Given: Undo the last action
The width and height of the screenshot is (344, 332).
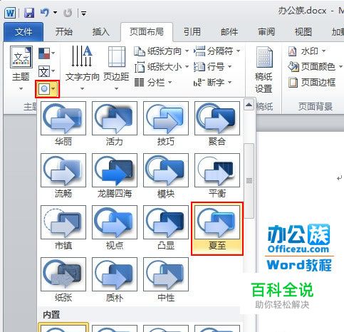Looking at the screenshot, I should click(x=45, y=12).
